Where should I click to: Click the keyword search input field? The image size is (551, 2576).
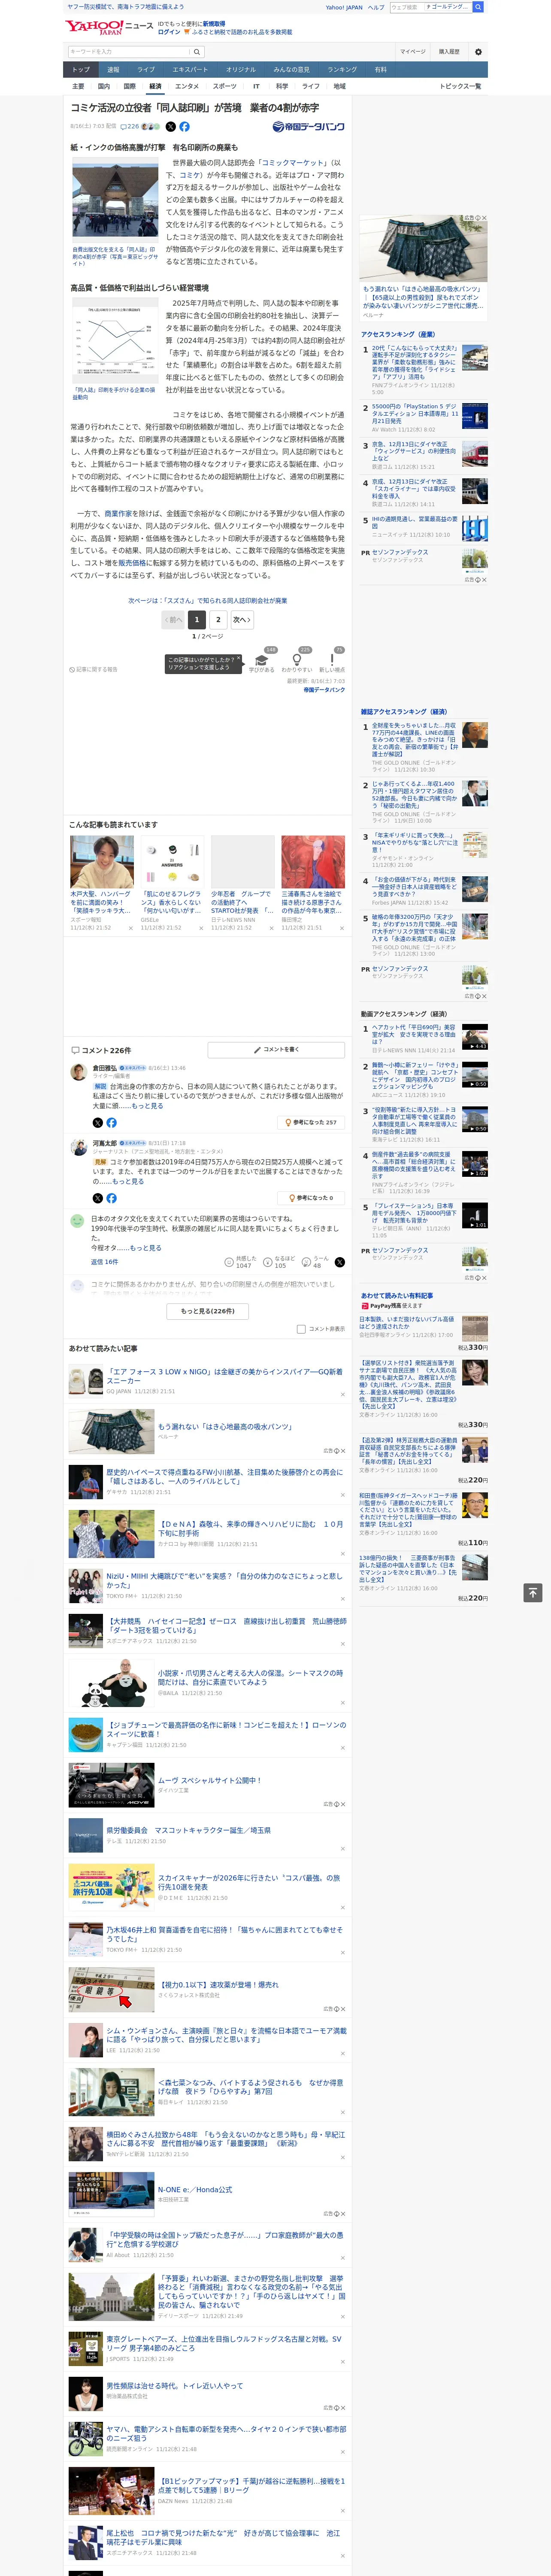click(x=129, y=52)
